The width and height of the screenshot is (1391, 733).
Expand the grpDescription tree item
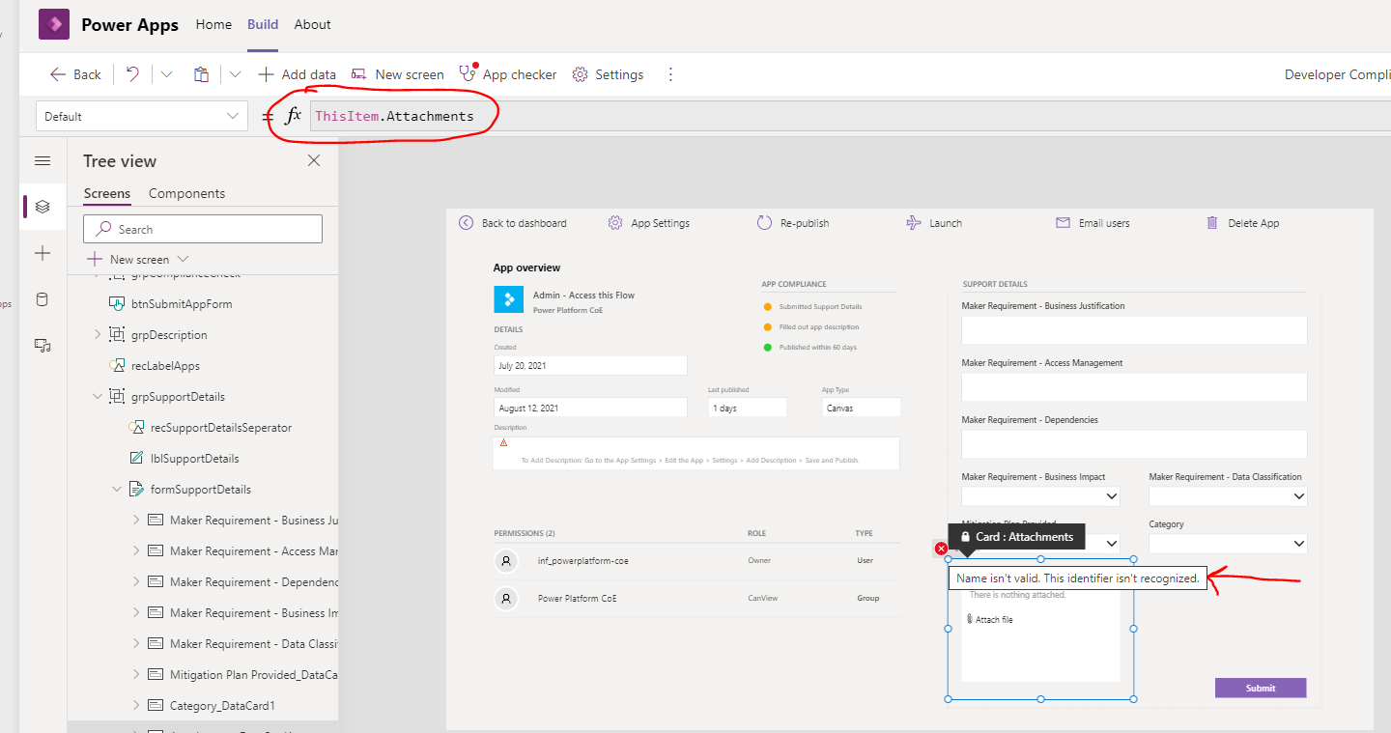pyautogui.click(x=99, y=334)
